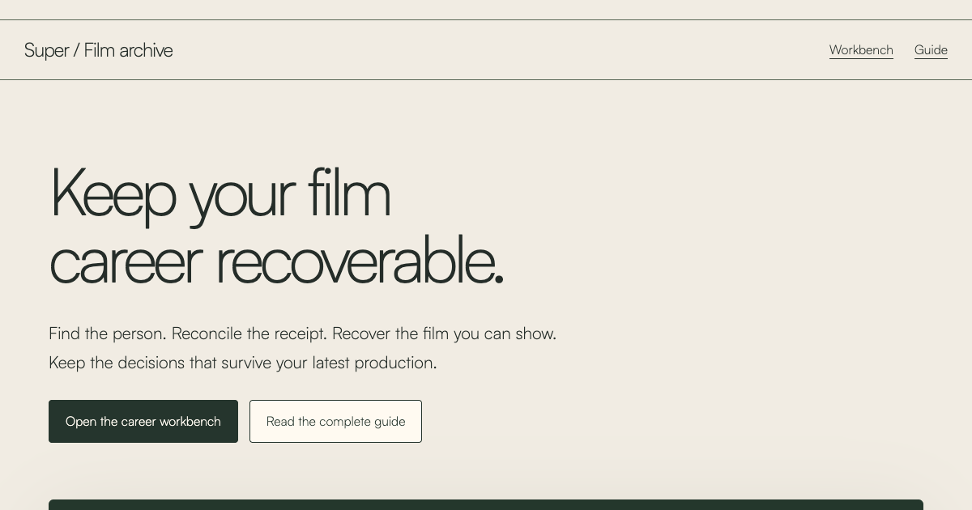The height and width of the screenshot is (510, 972).
Task: Open the career workbench button
Action: 143,421
